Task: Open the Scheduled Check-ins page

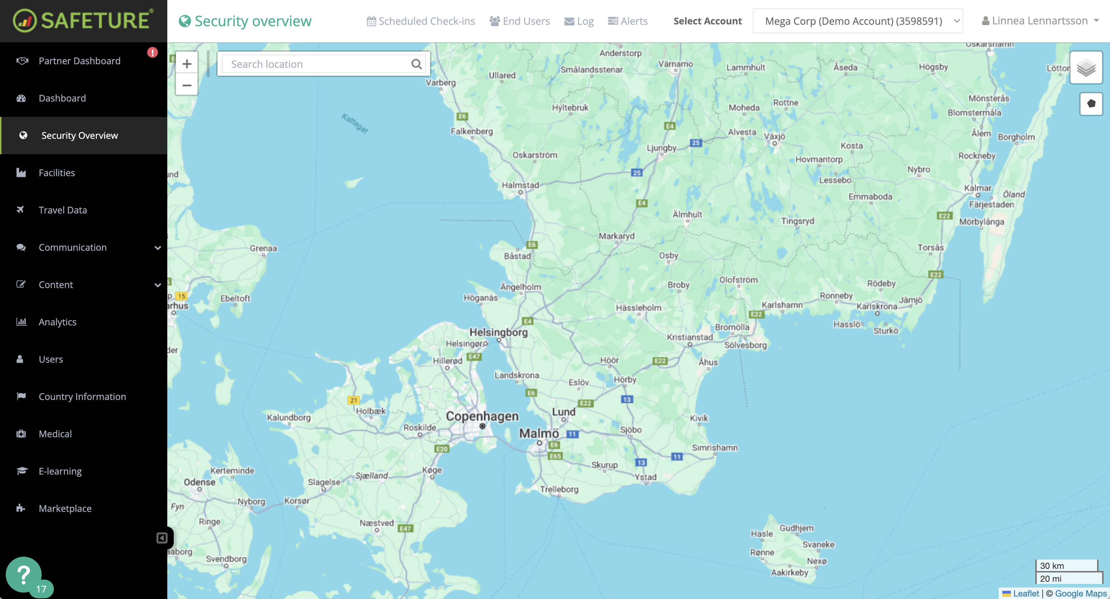Action: click(x=421, y=21)
